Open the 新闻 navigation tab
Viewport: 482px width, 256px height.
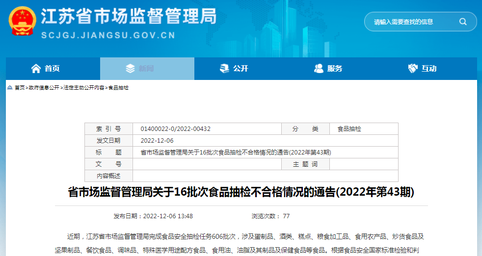[x=146, y=69]
